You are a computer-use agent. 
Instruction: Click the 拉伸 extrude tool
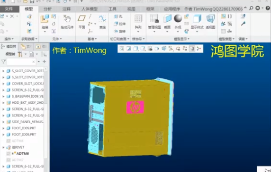point(119,24)
